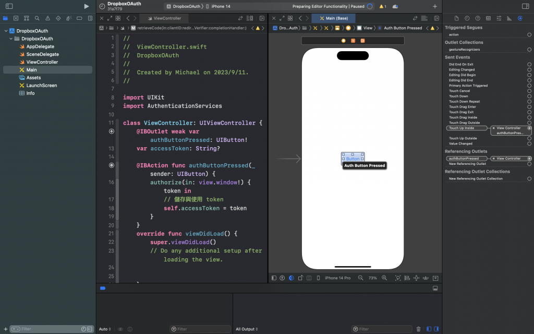Change device orientation in canvas bar

coord(300,278)
